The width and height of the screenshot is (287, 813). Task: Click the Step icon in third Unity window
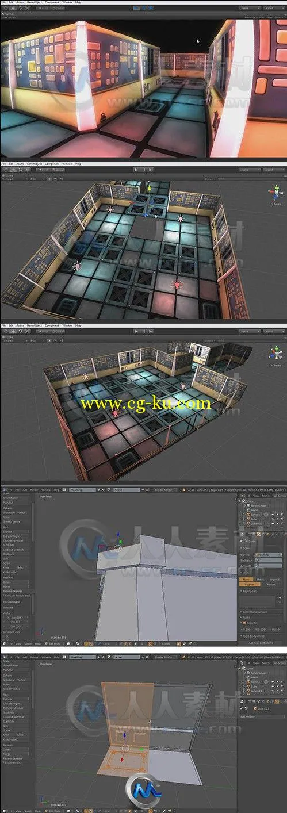pyautogui.click(x=152, y=332)
